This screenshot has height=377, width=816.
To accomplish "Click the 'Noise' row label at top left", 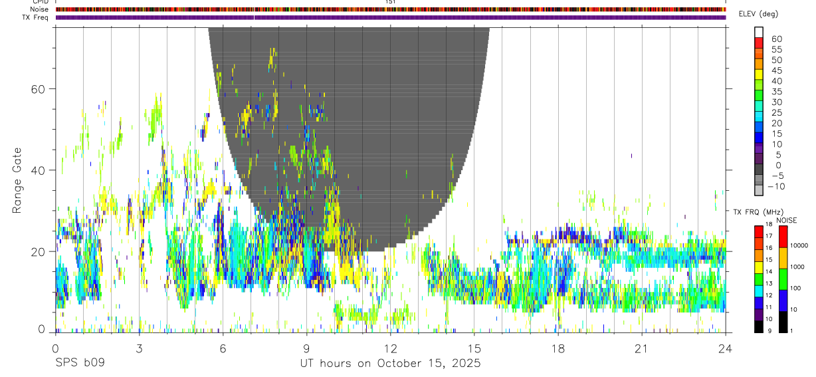I will coord(40,9).
